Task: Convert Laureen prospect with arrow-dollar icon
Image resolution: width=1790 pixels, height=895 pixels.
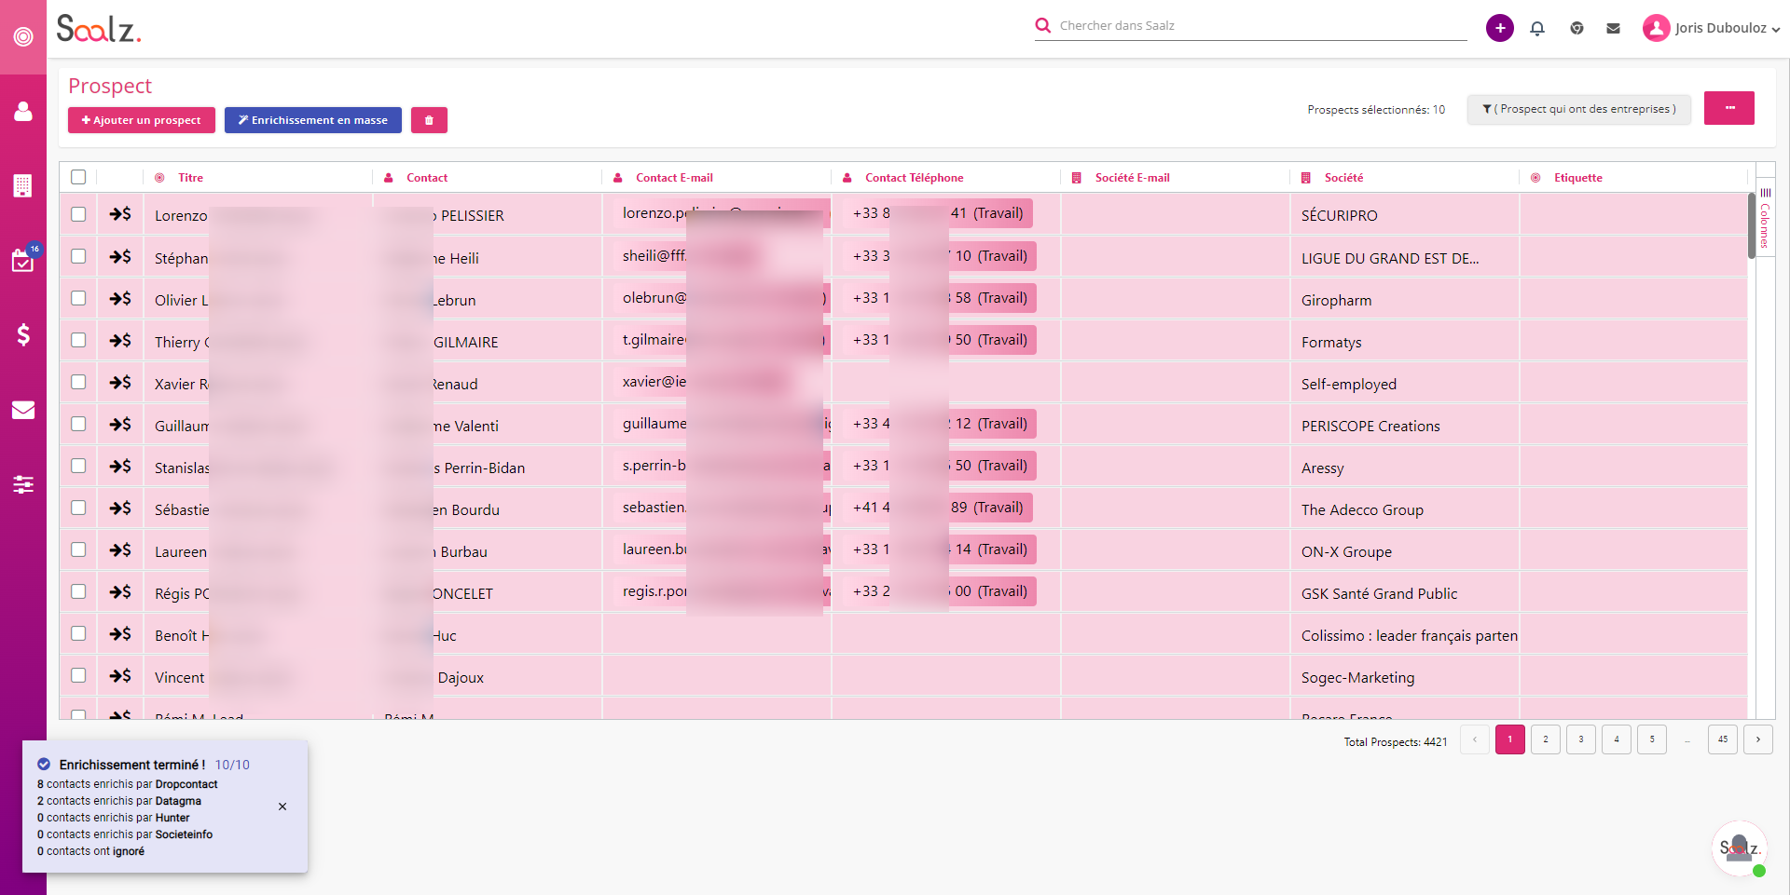Action: click(120, 549)
